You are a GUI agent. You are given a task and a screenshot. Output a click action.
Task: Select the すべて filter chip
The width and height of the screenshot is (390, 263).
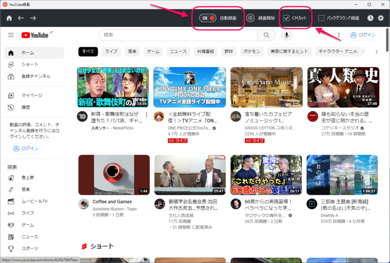[x=88, y=52]
